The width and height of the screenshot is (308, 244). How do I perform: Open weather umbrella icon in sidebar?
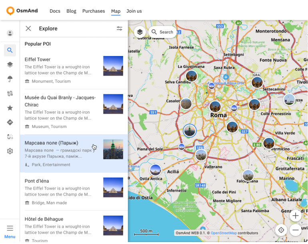(x=10, y=79)
